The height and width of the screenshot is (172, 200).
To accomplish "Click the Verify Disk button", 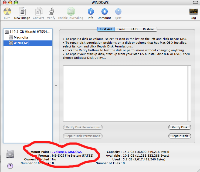I will click(179, 127).
